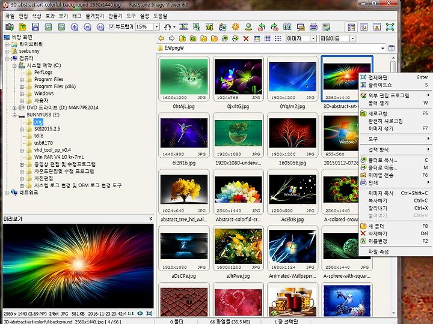Open the resize image tool icon

click(x=196, y=27)
